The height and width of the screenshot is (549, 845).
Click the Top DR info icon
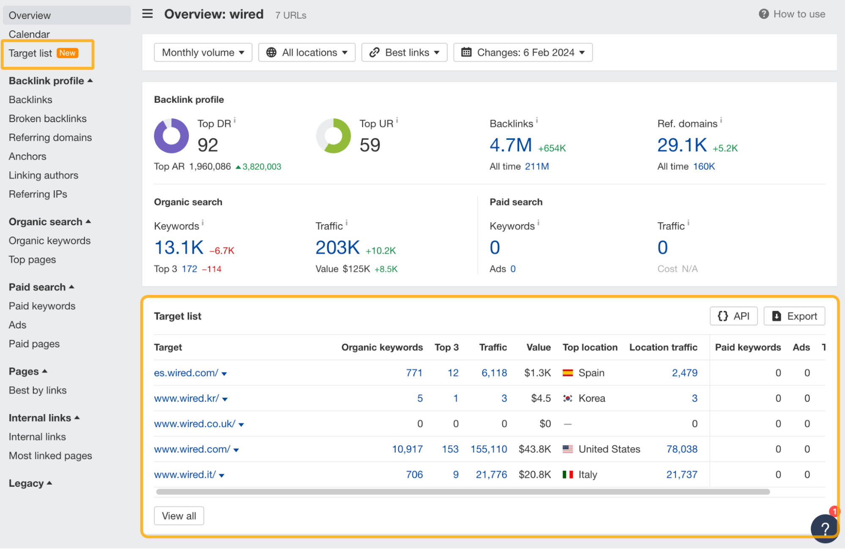(x=235, y=120)
